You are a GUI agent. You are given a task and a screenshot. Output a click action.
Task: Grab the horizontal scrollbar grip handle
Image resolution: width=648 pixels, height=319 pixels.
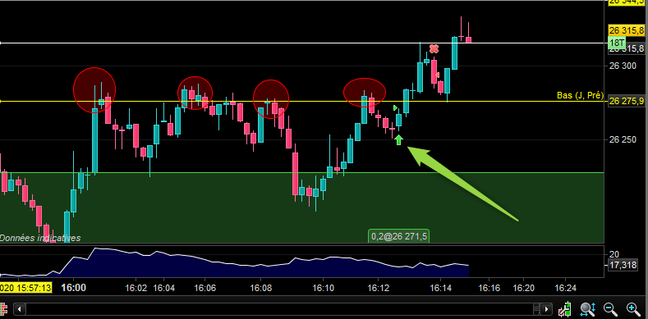[536, 308]
